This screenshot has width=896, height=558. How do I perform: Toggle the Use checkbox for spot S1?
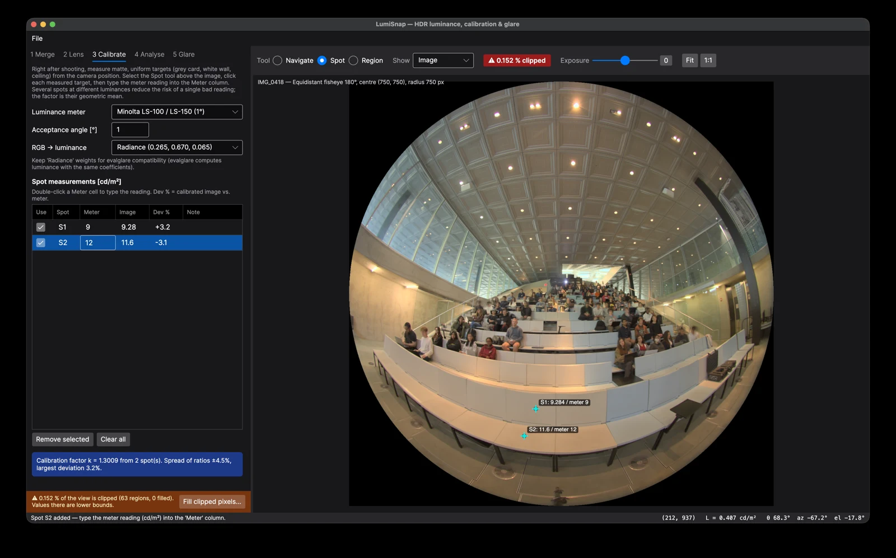pos(41,227)
